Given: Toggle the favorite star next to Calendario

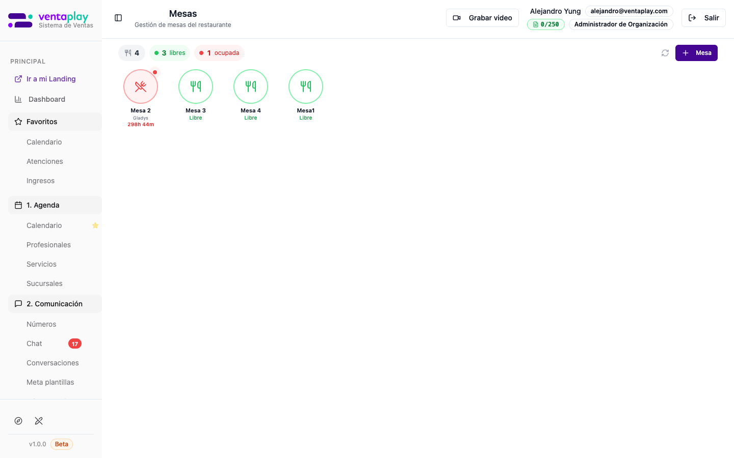Looking at the screenshot, I should click(95, 225).
